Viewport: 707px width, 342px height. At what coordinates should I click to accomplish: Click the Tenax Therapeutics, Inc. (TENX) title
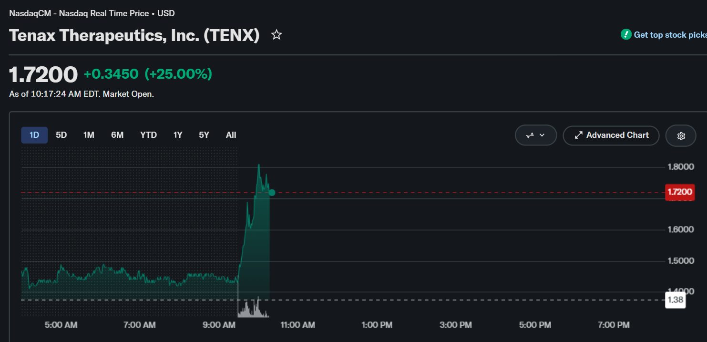point(134,35)
